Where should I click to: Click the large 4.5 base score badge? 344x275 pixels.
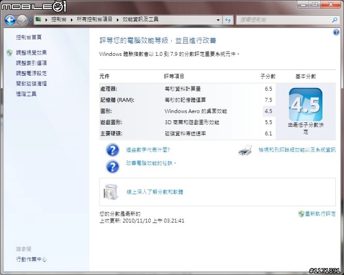tap(306, 104)
